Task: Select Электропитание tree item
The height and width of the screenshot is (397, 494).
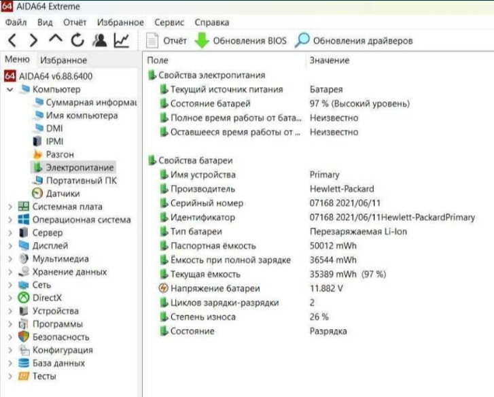Action: pyautogui.click(x=80, y=167)
